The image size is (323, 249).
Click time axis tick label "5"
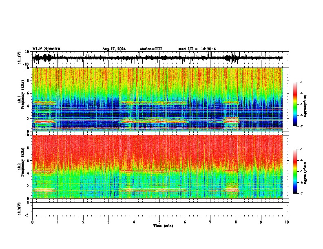159,222
